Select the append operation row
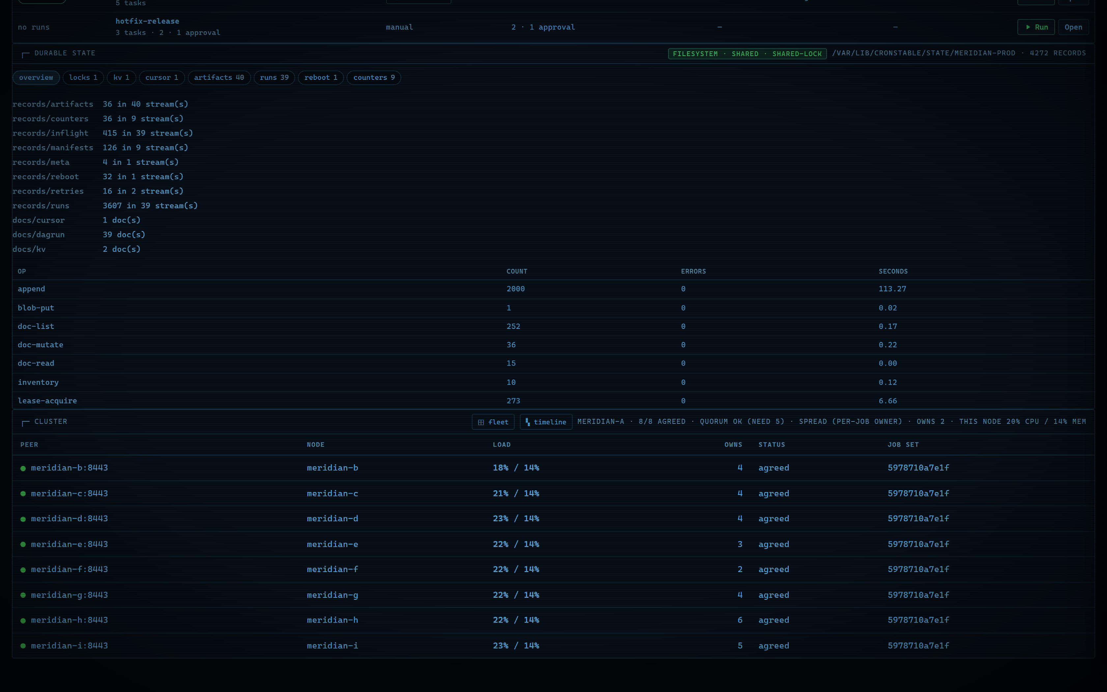This screenshot has height=692, width=1107. (x=553, y=289)
